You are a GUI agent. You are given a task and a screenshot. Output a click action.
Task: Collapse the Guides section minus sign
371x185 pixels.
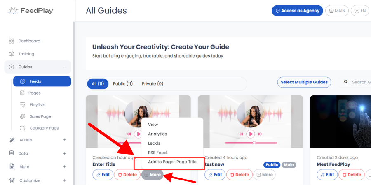[64, 67]
